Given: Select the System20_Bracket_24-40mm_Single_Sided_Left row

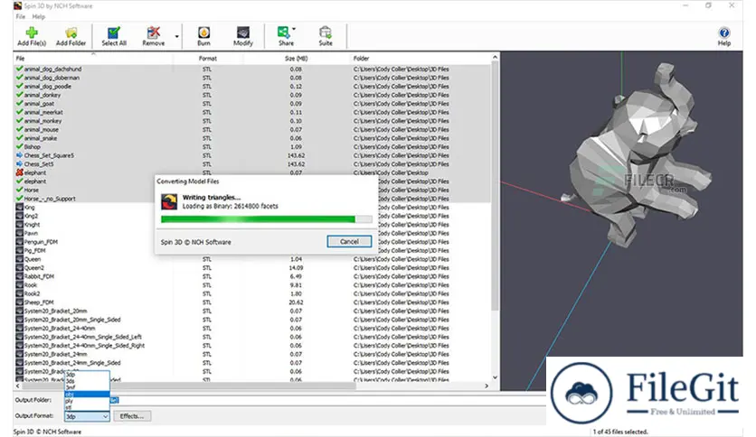Looking at the screenshot, I should click(252, 337).
